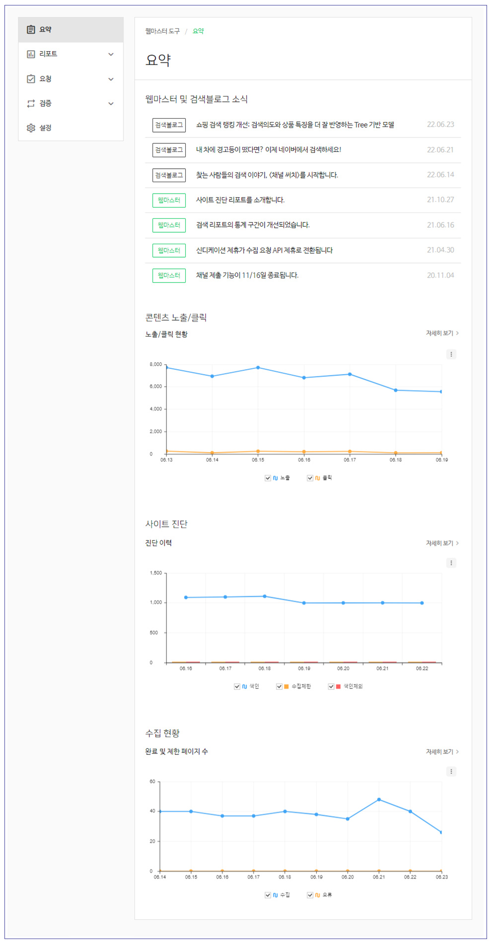Click the 콘텐츠 노출/클릭 section heading
Screen dimensions: 491x944
click(176, 318)
